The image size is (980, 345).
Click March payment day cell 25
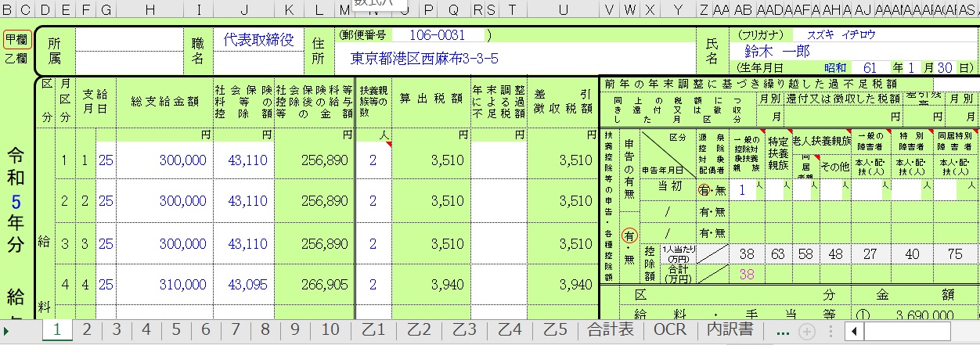[x=106, y=244]
